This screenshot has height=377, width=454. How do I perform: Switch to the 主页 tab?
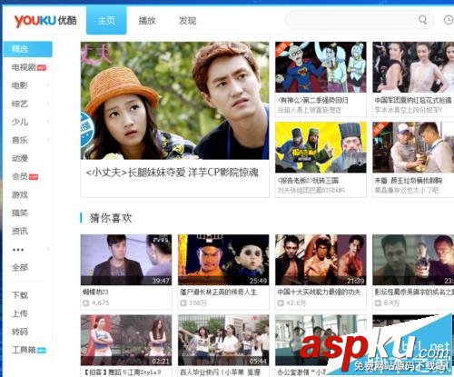pos(106,20)
